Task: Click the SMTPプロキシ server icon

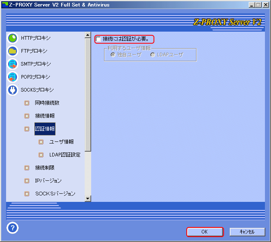Action: pyautogui.click(x=13, y=64)
